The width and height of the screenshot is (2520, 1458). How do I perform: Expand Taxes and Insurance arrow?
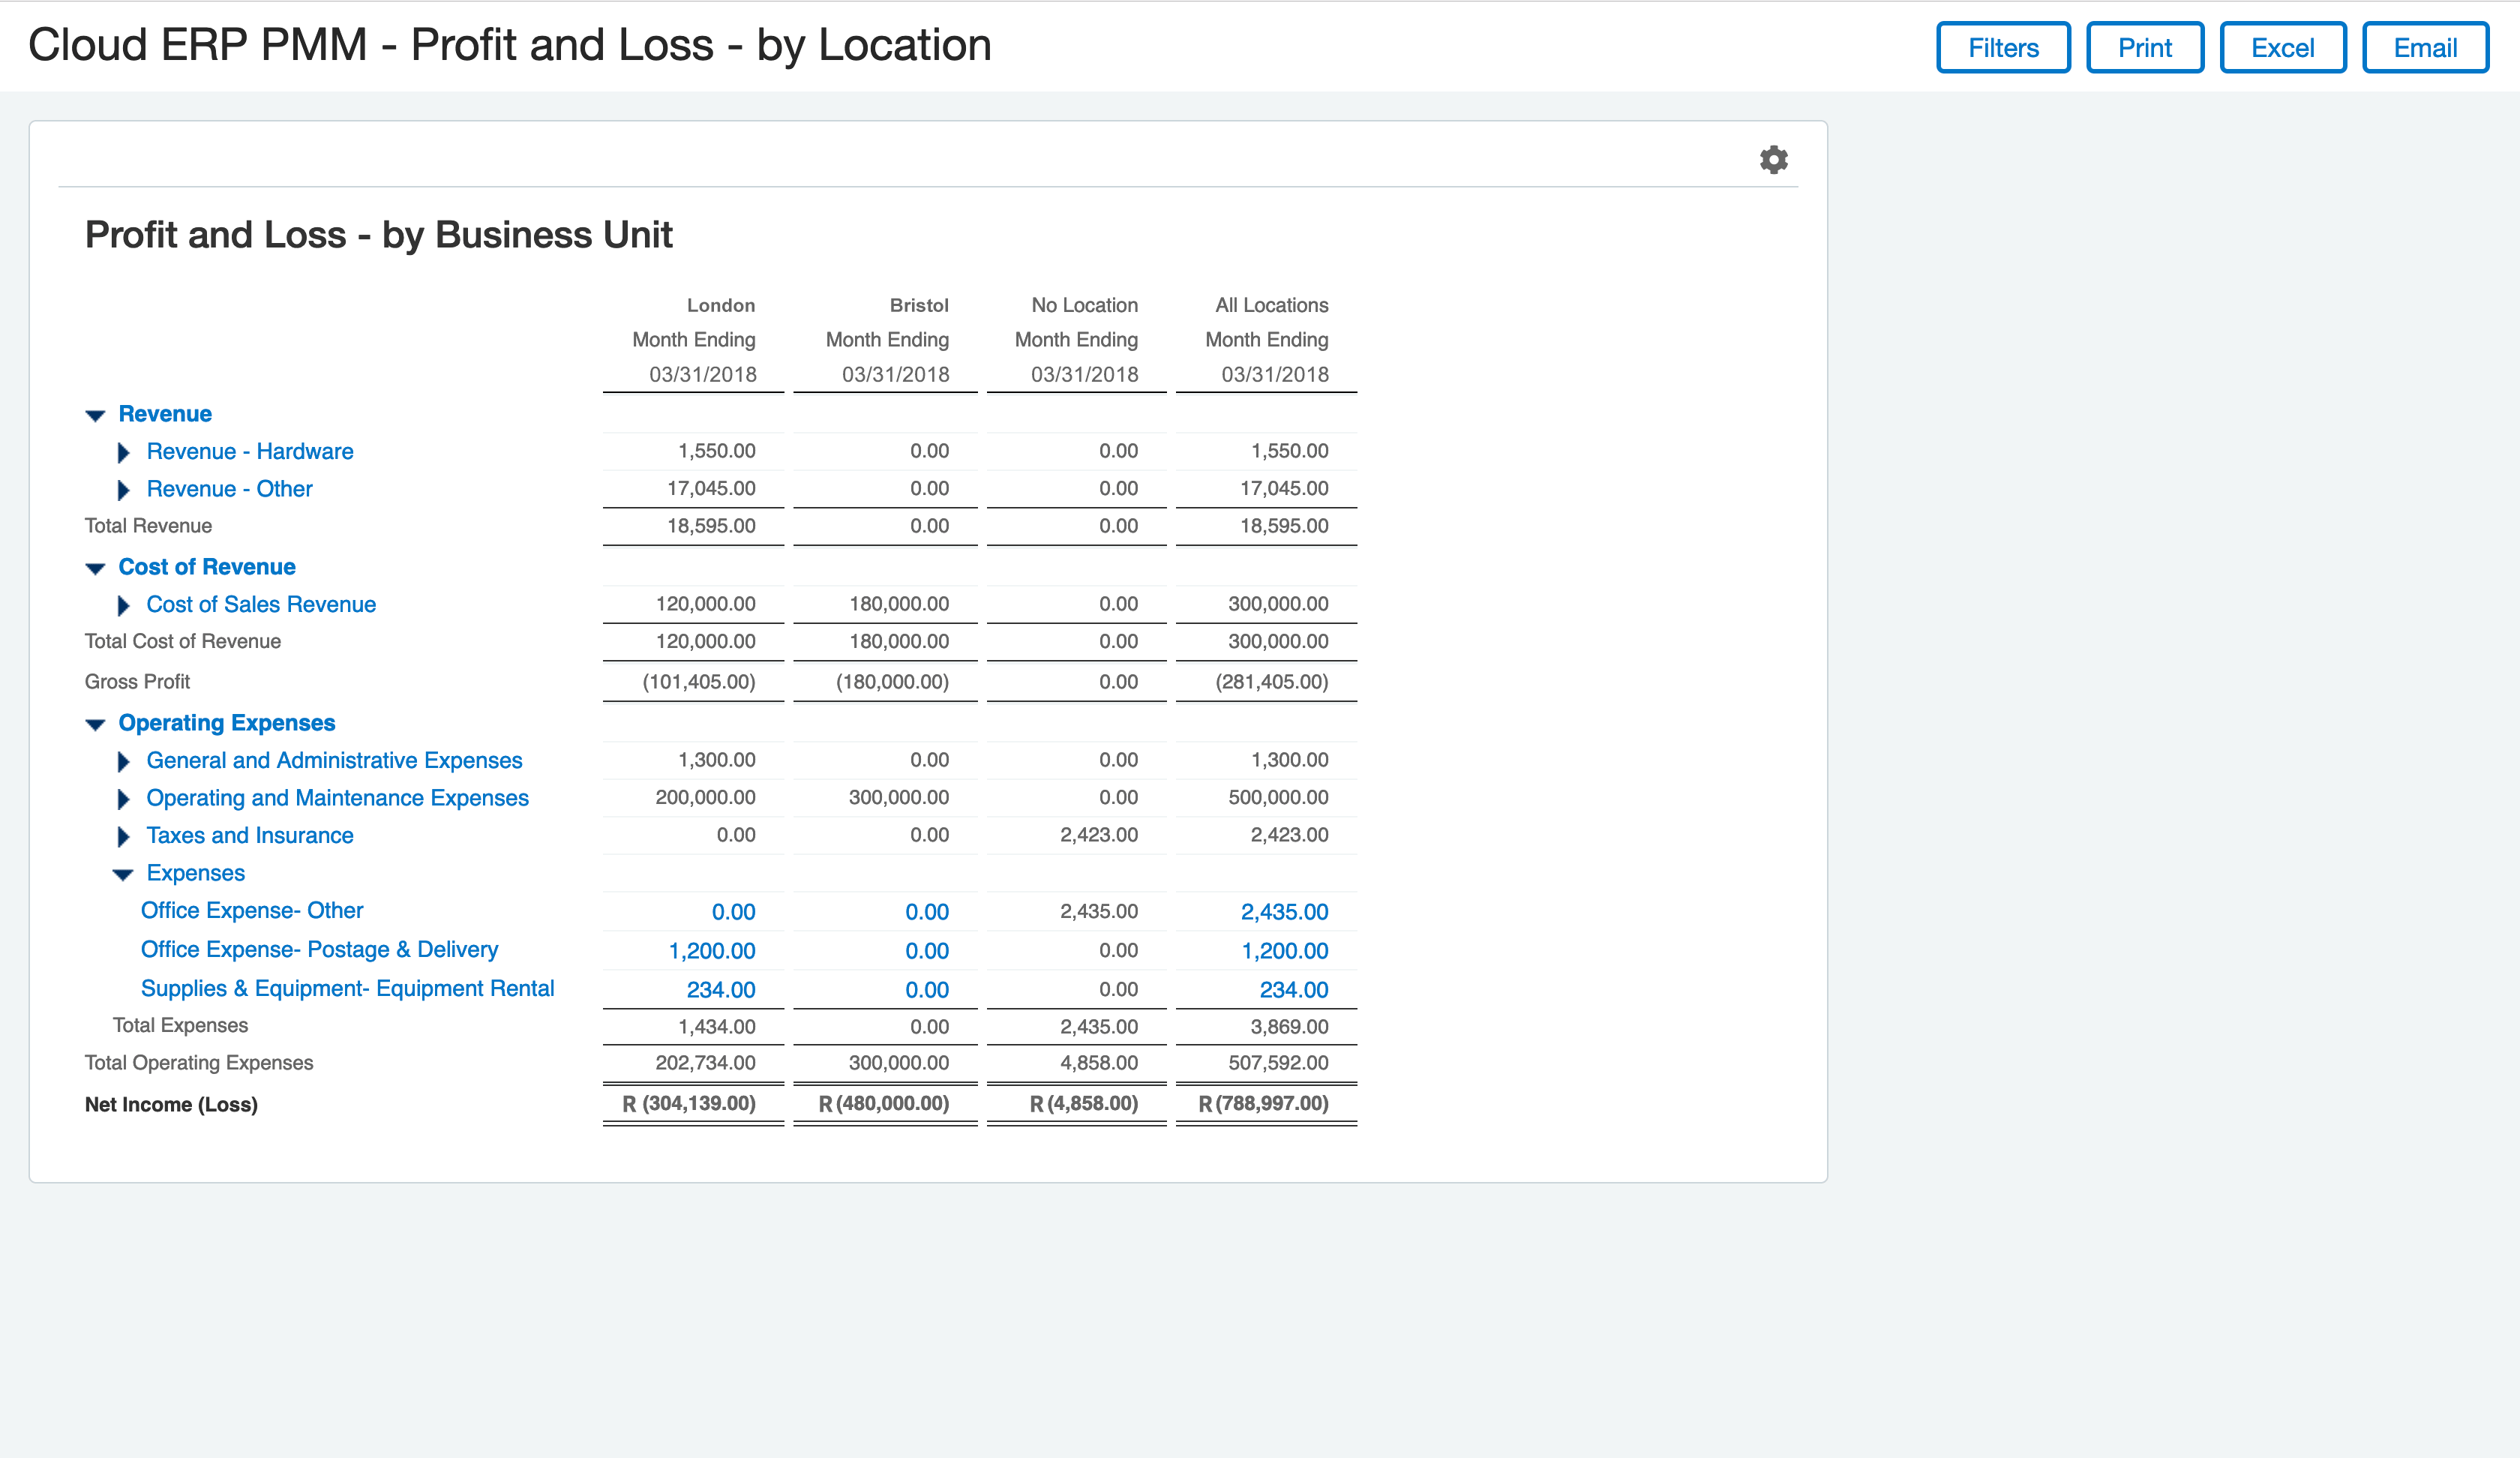pos(124,836)
